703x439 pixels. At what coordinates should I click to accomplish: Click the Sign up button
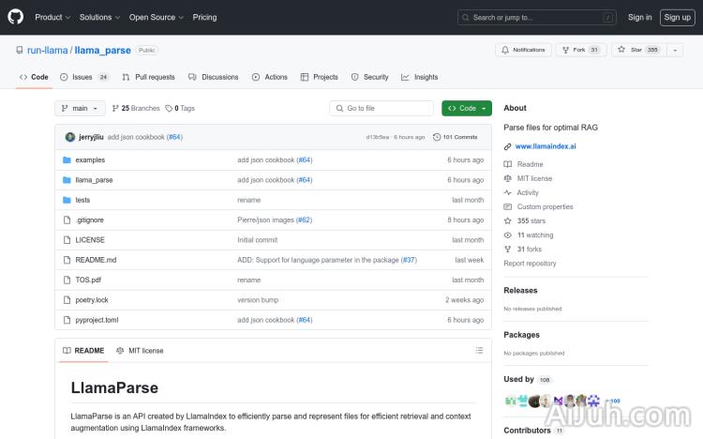click(676, 17)
